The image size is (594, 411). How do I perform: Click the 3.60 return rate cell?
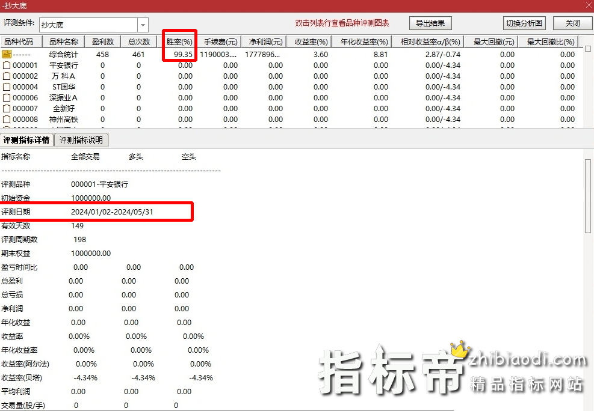[321, 55]
